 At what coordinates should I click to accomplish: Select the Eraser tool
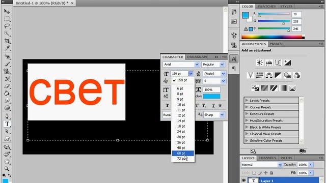tap(7, 86)
